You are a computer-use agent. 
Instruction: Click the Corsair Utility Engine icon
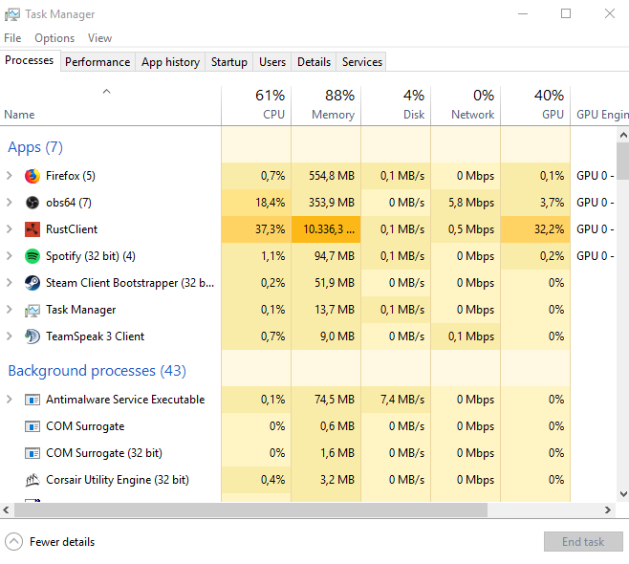[x=33, y=480]
